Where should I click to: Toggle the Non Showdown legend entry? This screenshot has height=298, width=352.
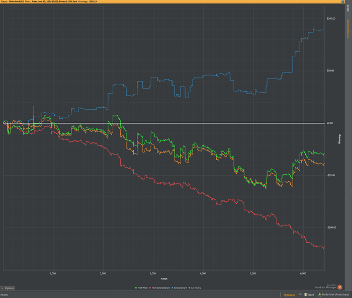pyautogui.click(x=159, y=287)
